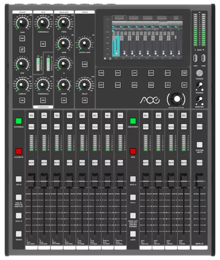
Task: Select the CH1-8 fader layer button
Action: coord(19,179)
